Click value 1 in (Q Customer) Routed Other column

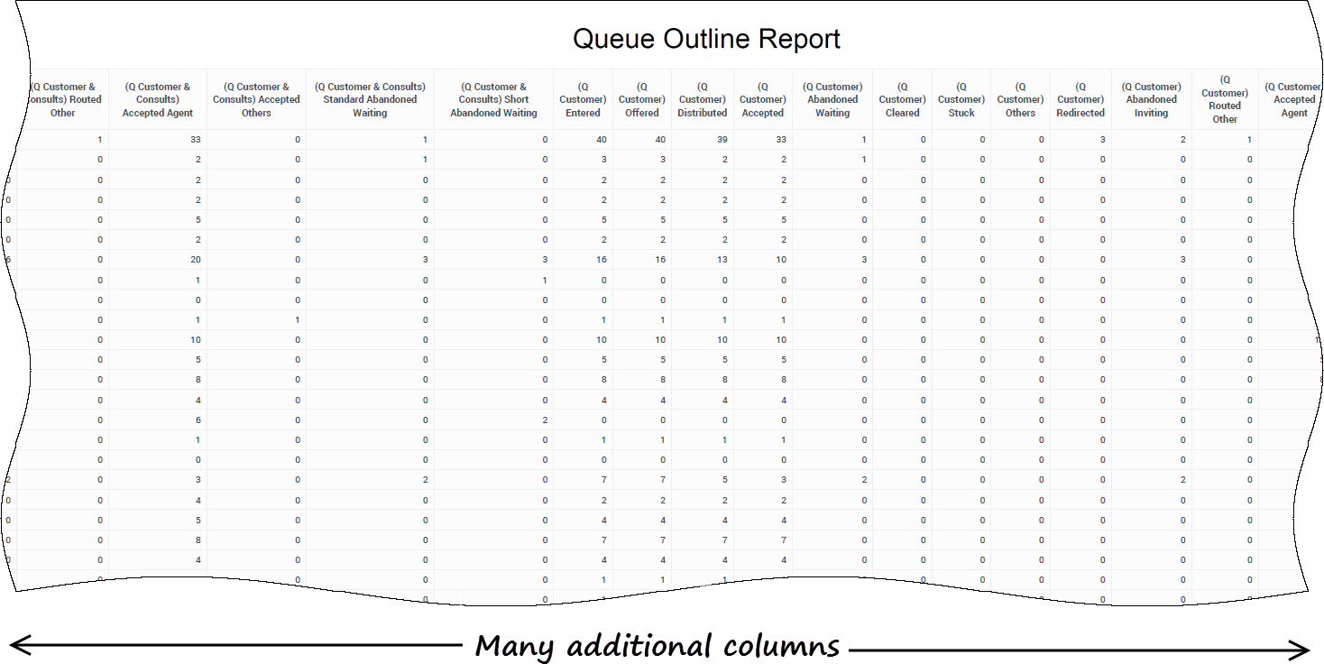pos(1250,140)
